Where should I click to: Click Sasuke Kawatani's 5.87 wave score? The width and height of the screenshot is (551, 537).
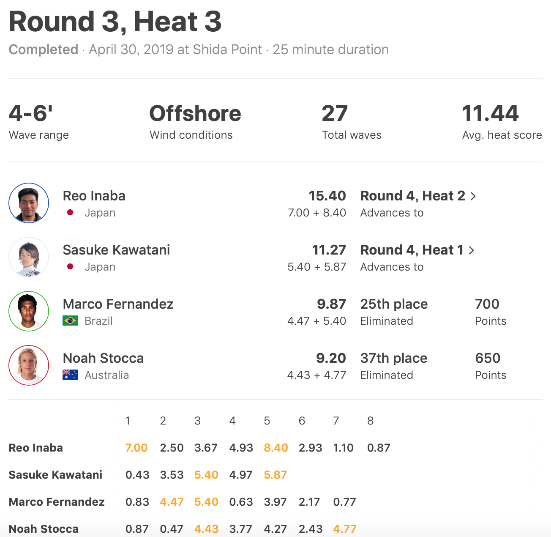pyautogui.click(x=275, y=475)
